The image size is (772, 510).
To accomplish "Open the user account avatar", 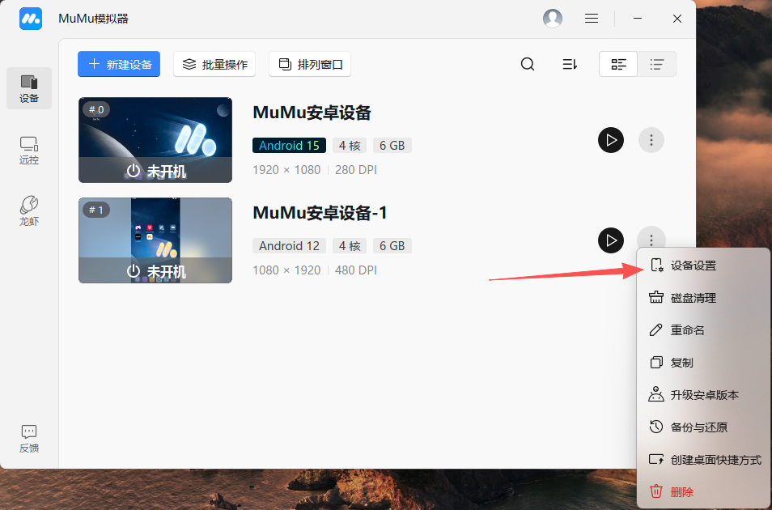I will tap(553, 19).
